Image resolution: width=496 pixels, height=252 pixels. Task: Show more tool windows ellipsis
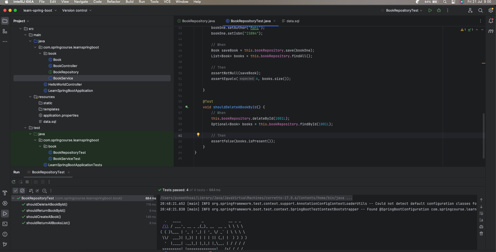[5, 41]
